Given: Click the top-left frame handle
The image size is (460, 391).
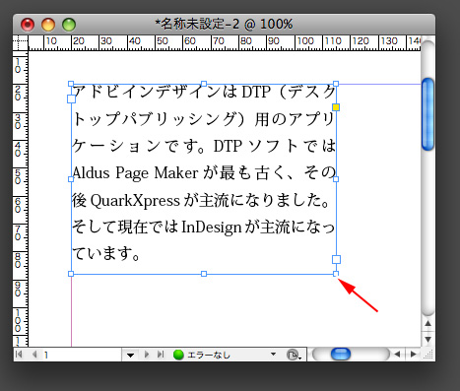Looking at the screenshot, I should pos(71,84).
